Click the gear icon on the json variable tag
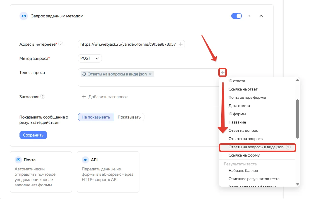The width and height of the screenshot is (324, 199). (84, 74)
